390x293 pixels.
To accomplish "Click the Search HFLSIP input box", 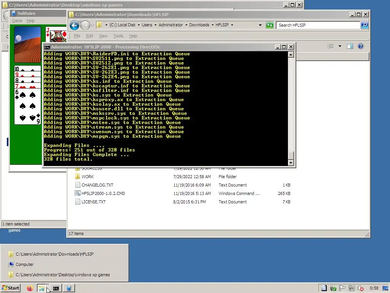I will [318, 25].
